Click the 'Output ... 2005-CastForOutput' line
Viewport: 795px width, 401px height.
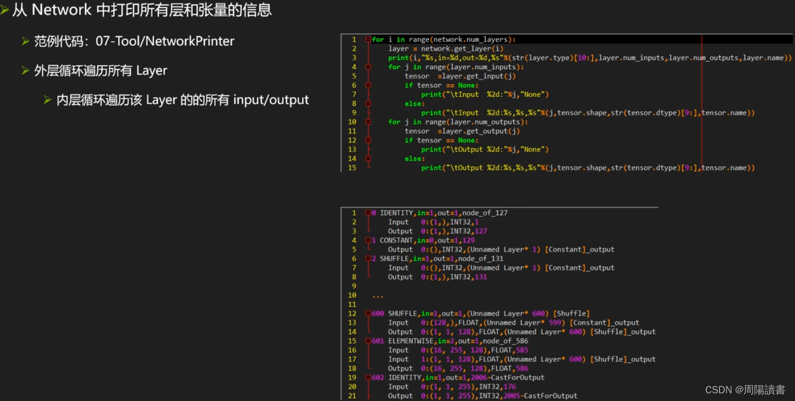[483, 396]
